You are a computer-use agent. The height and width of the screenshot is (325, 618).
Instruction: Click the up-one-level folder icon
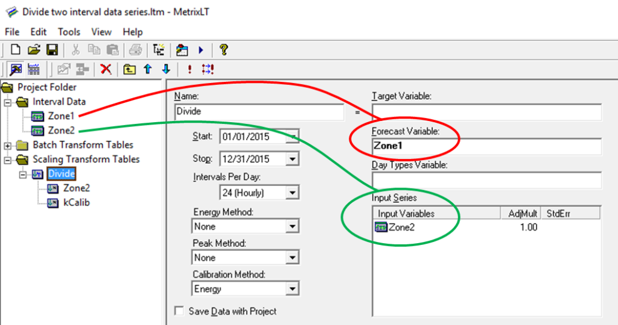click(129, 69)
